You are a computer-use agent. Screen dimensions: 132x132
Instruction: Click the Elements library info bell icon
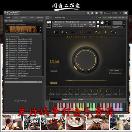tap(41, 31)
